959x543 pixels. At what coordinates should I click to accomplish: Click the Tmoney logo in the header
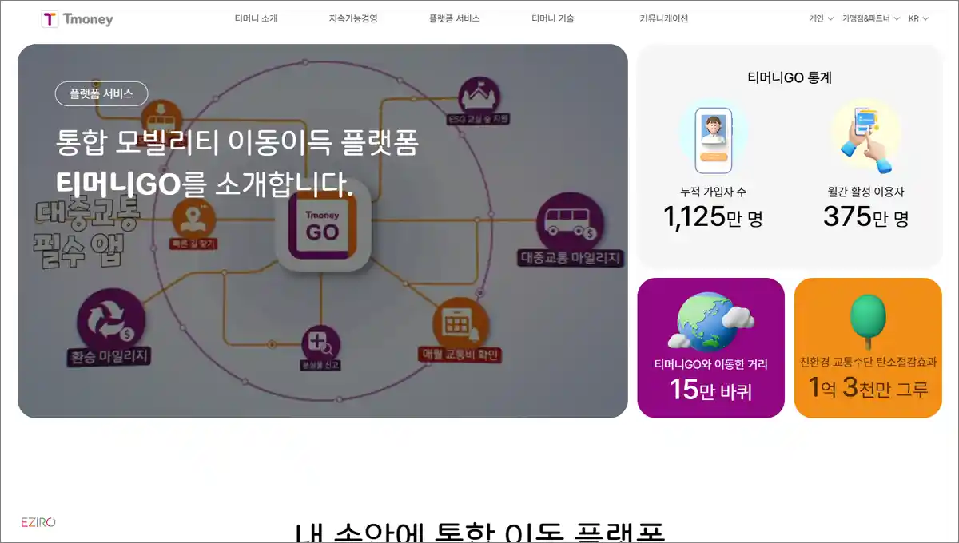click(x=76, y=18)
